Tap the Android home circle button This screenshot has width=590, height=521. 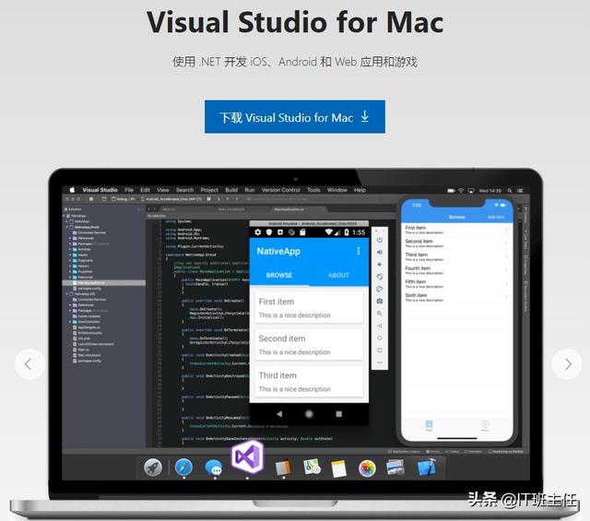coord(309,414)
